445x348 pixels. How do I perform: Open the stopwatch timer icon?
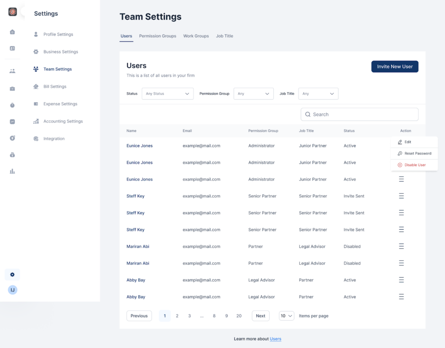point(12,105)
